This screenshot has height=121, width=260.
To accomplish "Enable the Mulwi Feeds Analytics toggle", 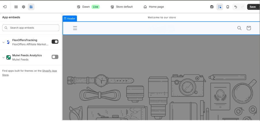I will pos(55,57).
